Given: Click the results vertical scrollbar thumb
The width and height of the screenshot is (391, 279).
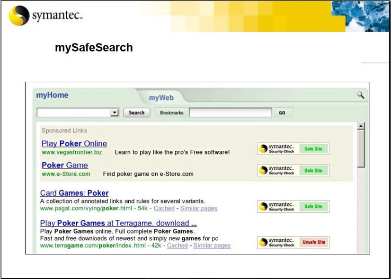Looking at the screenshot, I should [x=361, y=148].
